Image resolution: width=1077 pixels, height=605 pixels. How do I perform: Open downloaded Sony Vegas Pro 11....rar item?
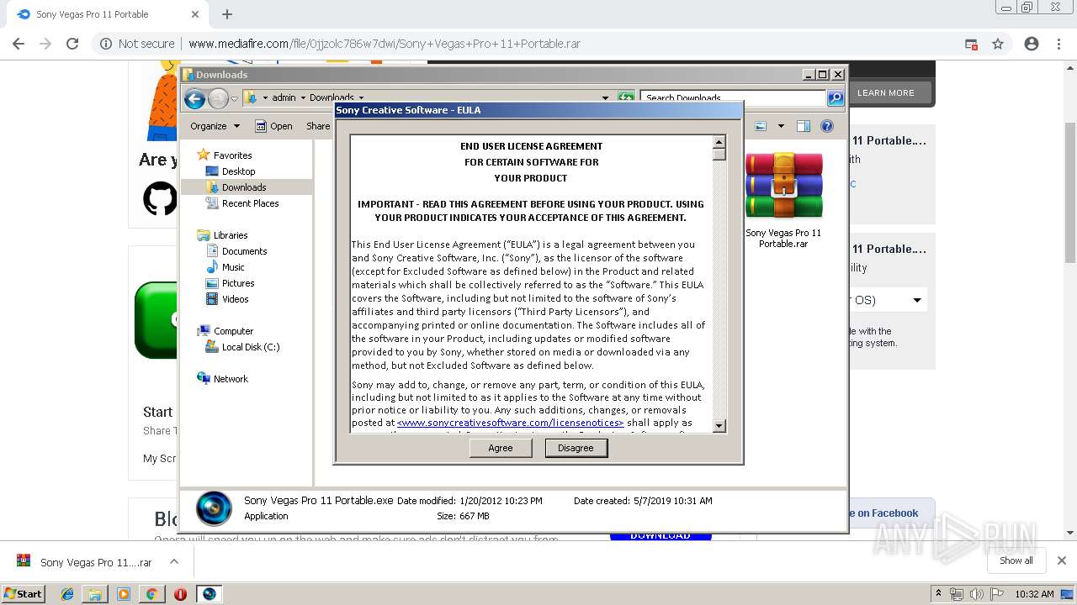click(85, 562)
